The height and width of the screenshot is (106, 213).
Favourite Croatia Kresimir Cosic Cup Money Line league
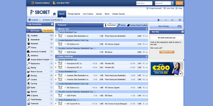point(57,40)
